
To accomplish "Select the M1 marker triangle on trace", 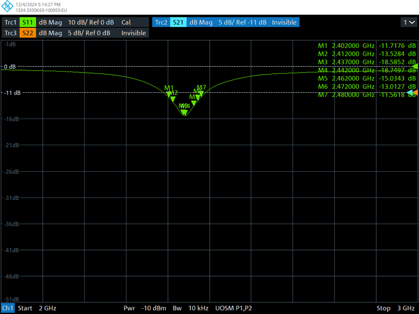I will [169, 94].
